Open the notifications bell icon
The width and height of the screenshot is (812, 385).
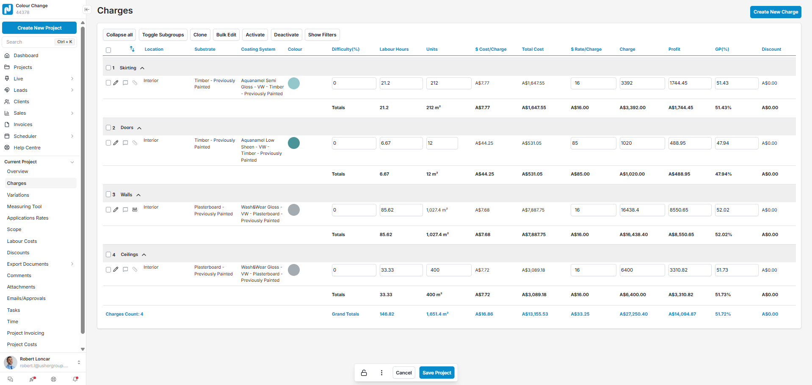pyautogui.click(x=75, y=379)
